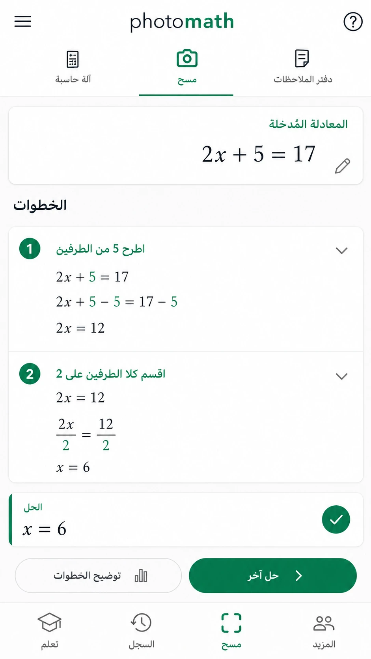
Task: Open the history clock icon (السجل)
Action: pos(141,623)
